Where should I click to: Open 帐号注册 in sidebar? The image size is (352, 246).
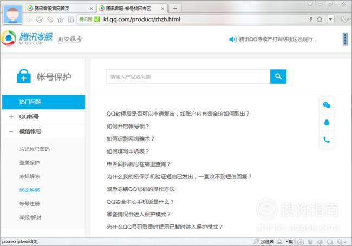pos(29,204)
